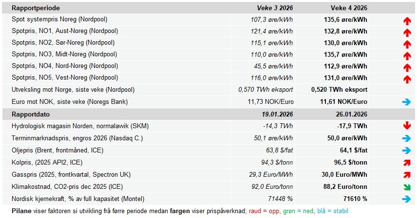Click the green down arrow for Klimakostnad
417x218 pixels.
(x=407, y=187)
